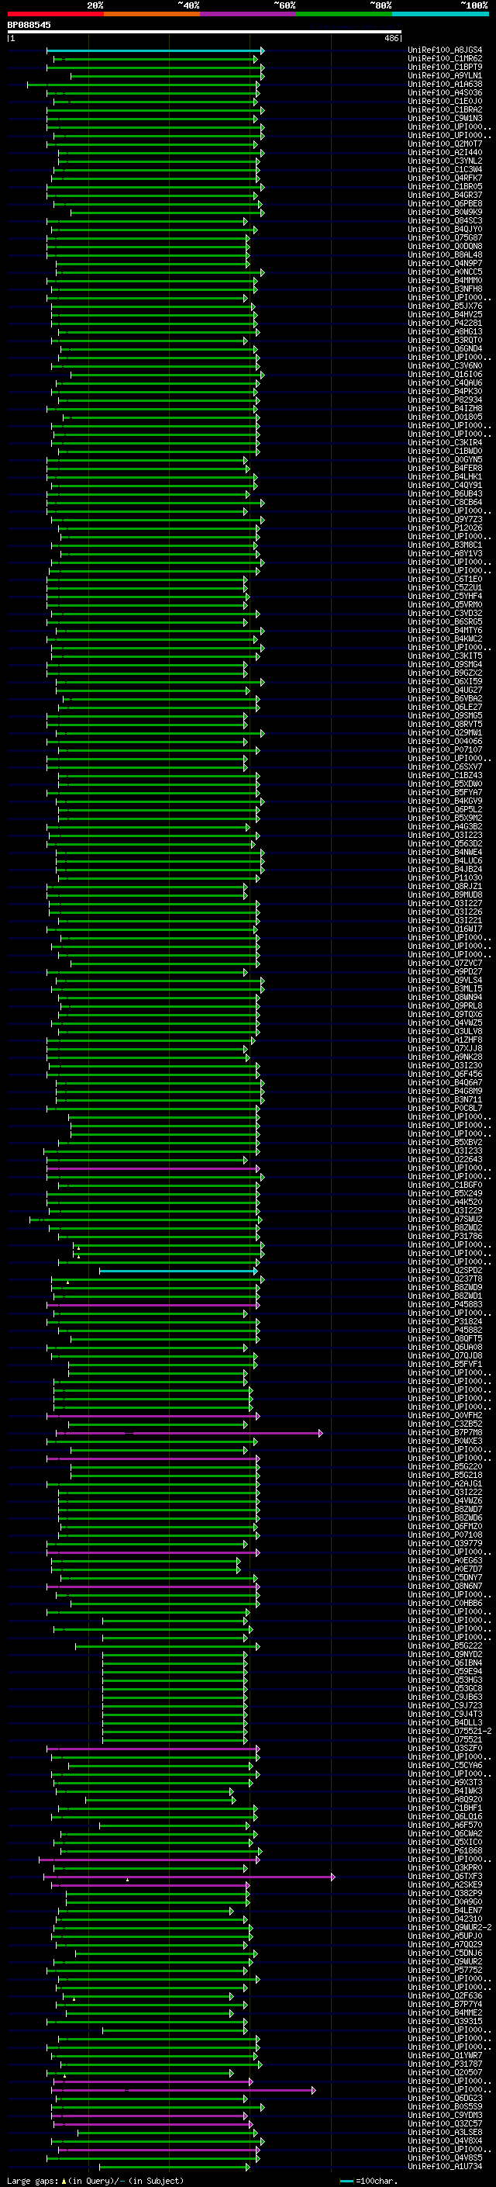496x2187 pixels.
Task: Select the UniRef100_Q39779 label
Action: click(444, 1545)
